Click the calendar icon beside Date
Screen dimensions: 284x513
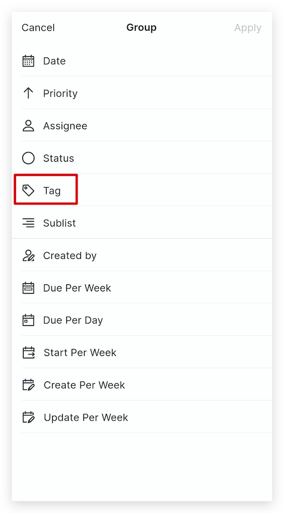coord(28,61)
